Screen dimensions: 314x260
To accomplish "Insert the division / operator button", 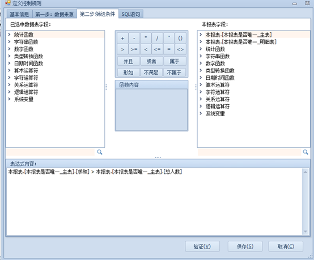I will click(x=157, y=38).
